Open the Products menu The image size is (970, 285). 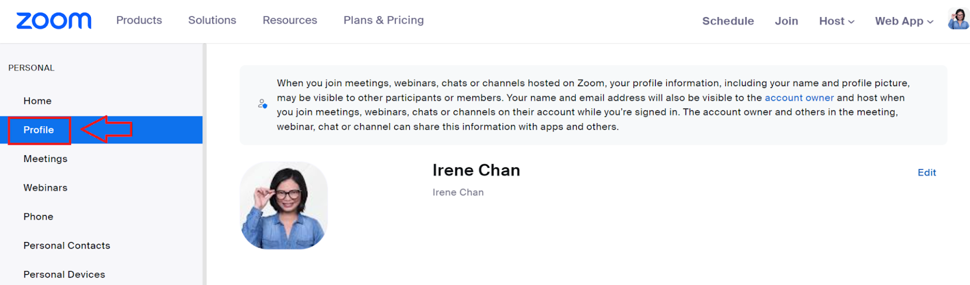[139, 20]
